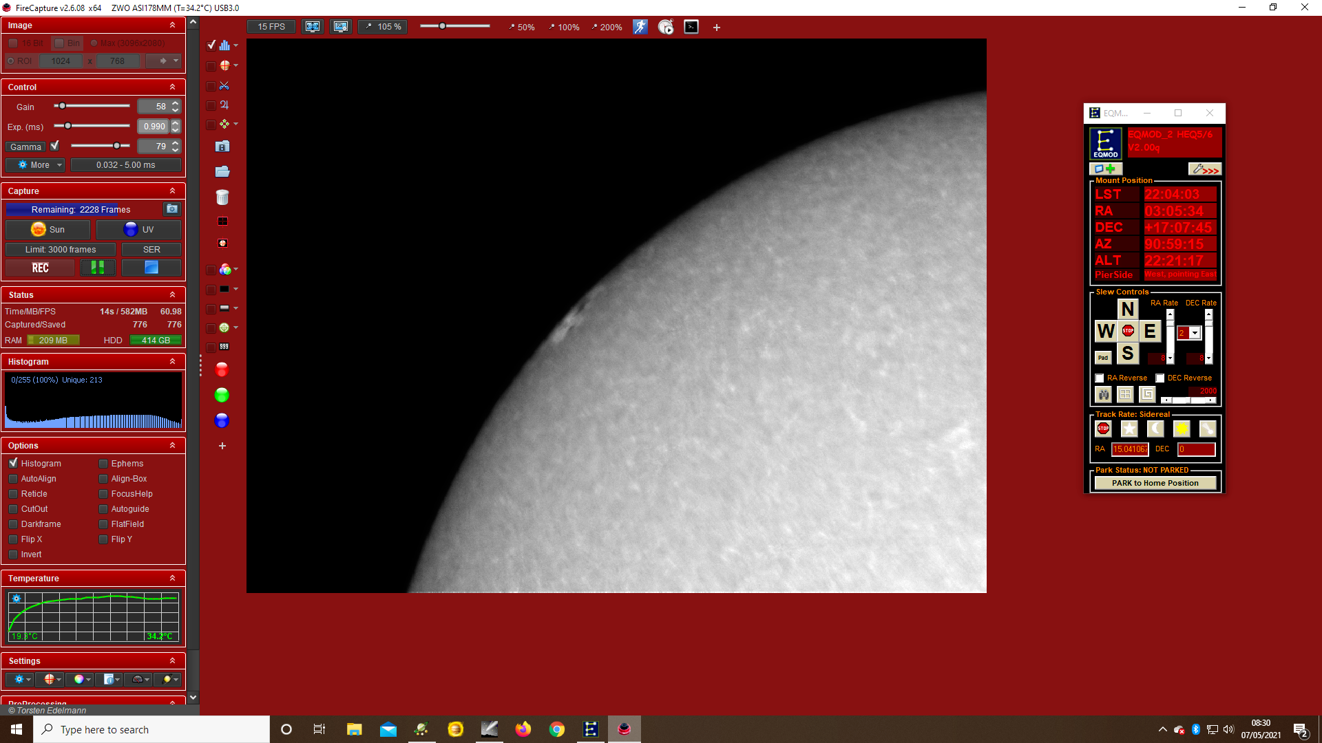Click the EQMOD sidereal star tracking icon
1322x743 pixels.
click(1129, 429)
